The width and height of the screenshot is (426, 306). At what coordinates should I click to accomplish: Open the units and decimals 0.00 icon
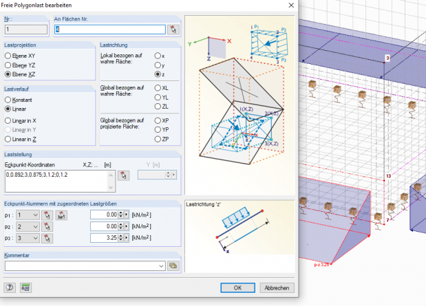(25, 287)
